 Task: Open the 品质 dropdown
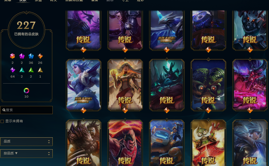tap(26, 141)
